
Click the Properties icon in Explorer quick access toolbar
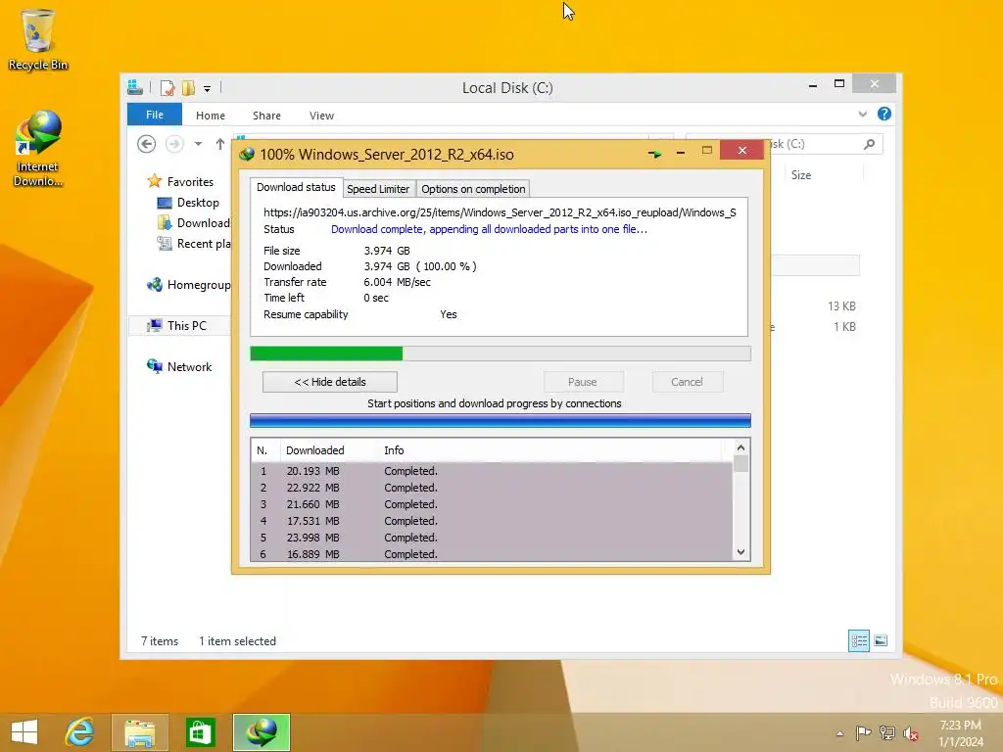coord(167,87)
